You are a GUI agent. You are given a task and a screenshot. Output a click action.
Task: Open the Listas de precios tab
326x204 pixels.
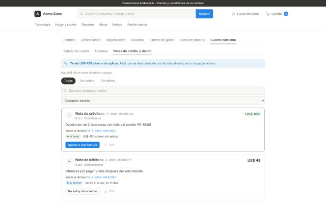[192, 40]
